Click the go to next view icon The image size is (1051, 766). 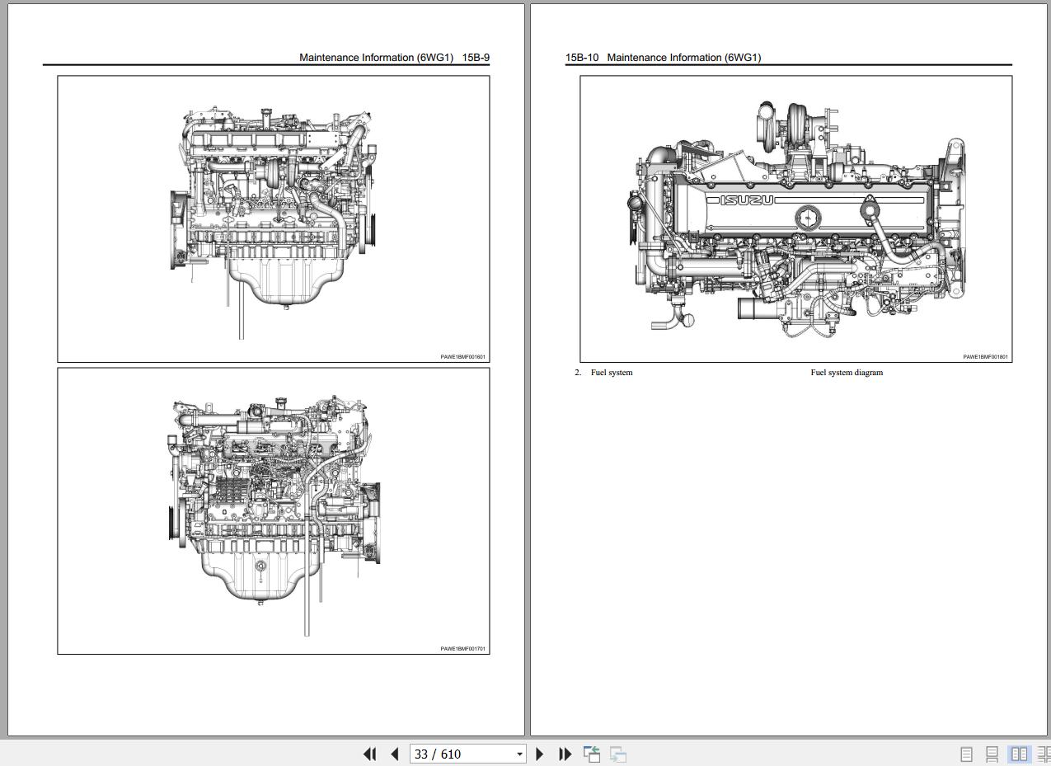(x=617, y=754)
